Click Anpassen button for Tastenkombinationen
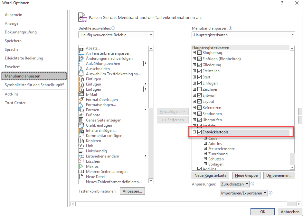Image resolution: width=303 pixels, height=216 pixels. pos(132,191)
